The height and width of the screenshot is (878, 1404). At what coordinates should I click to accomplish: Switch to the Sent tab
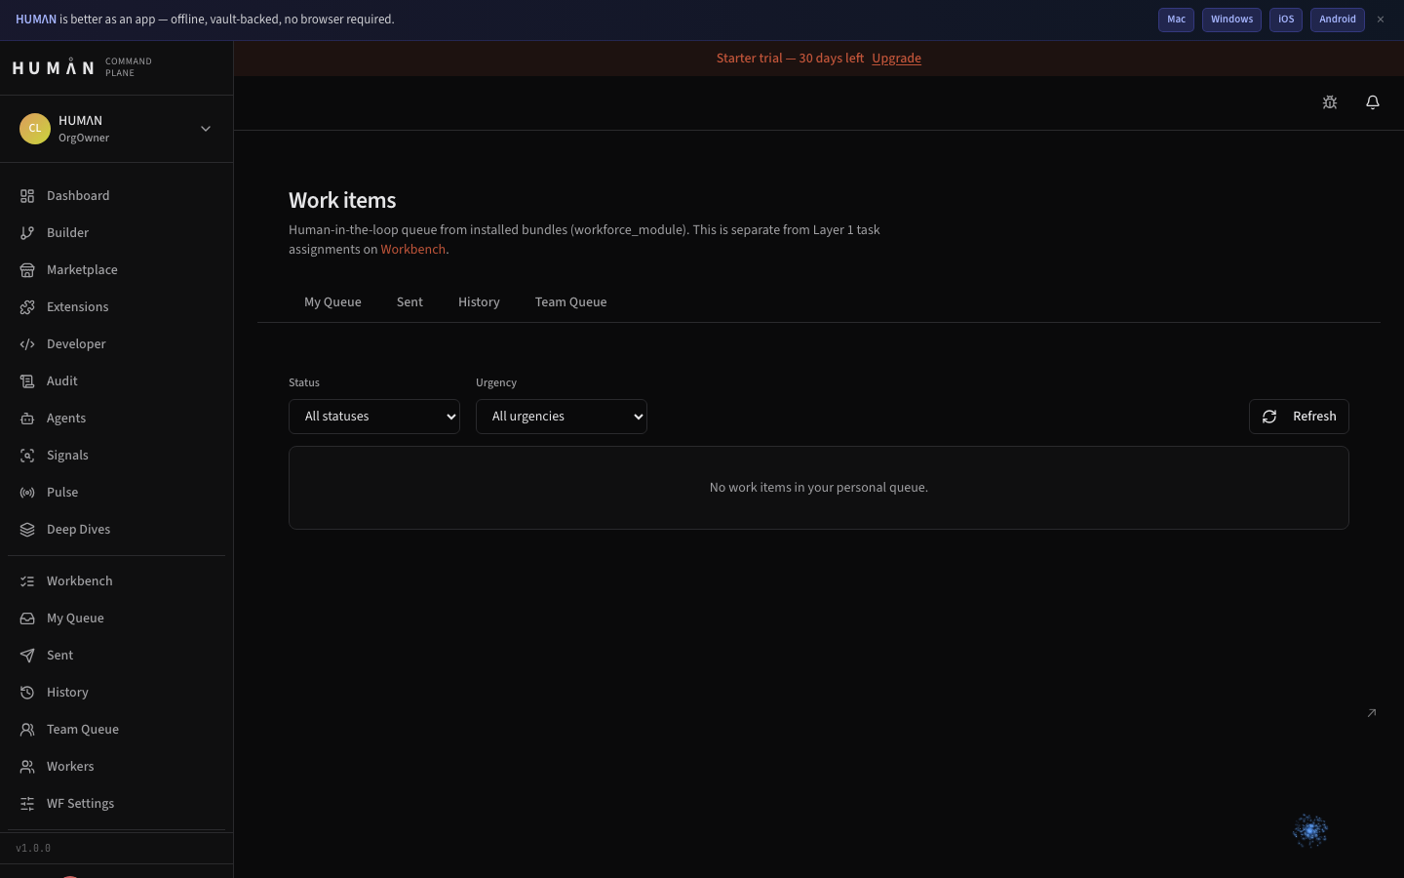pyautogui.click(x=409, y=302)
